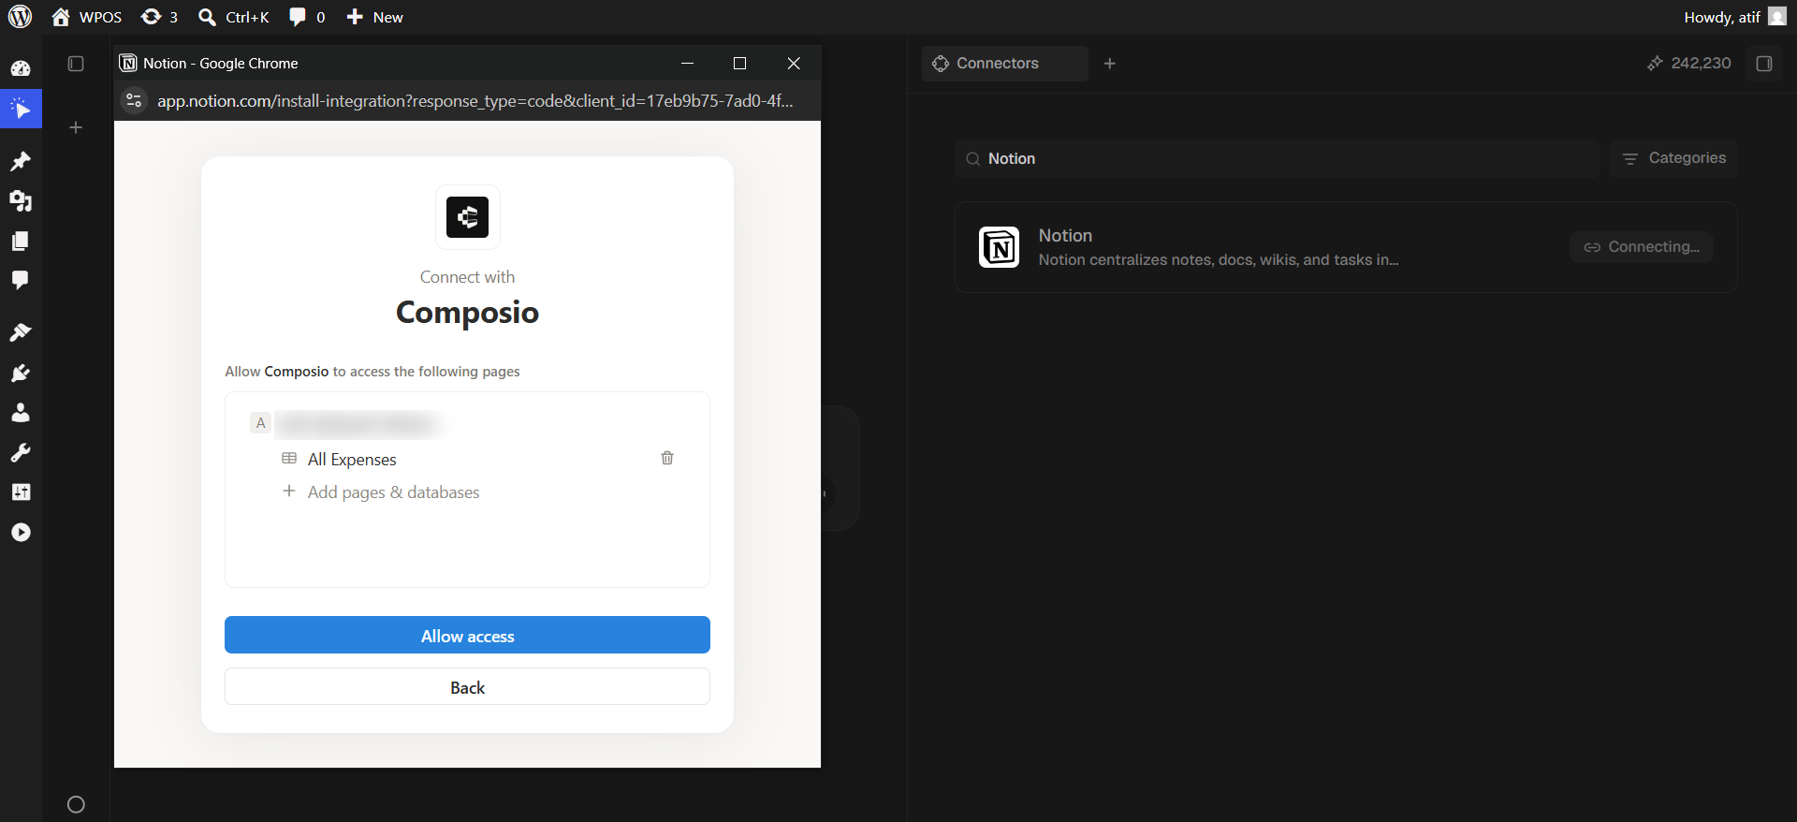Remove All Expenses with trash icon
The width and height of the screenshot is (1797, 822).
tap(667, 458)
